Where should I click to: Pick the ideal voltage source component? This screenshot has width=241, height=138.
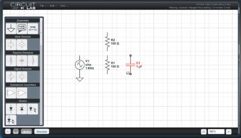pyautogui.click(x=11, y=45)
